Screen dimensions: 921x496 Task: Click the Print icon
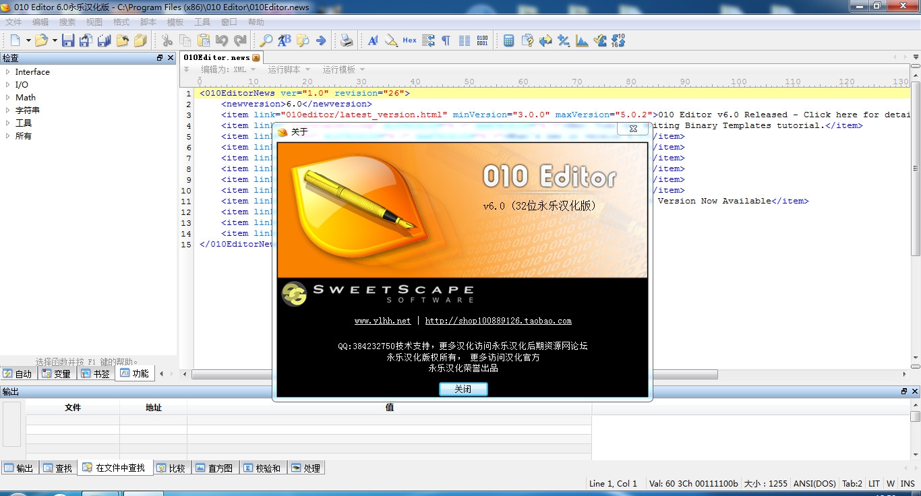347,40
